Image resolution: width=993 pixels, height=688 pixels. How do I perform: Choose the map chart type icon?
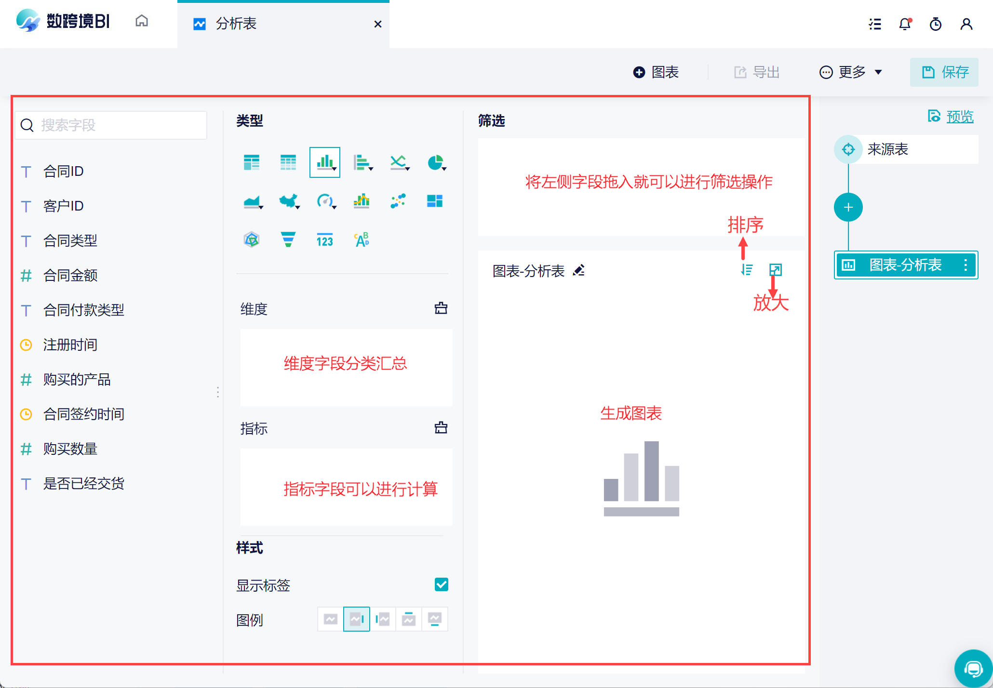click(288, 201)
